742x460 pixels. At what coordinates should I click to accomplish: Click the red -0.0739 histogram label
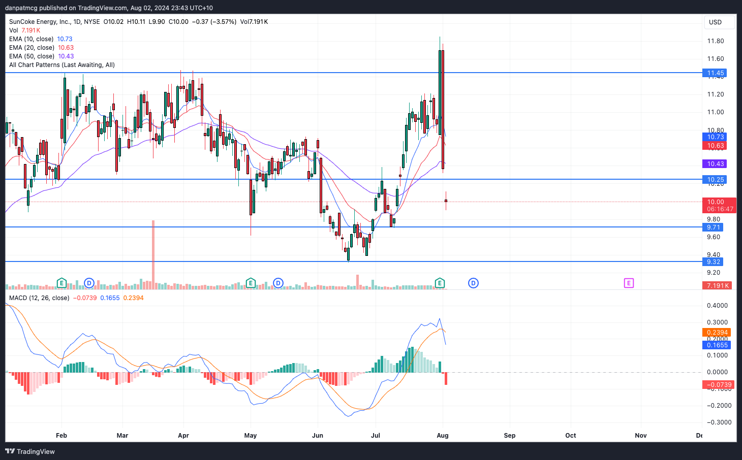pyautogui.click(x=718, y=385)
